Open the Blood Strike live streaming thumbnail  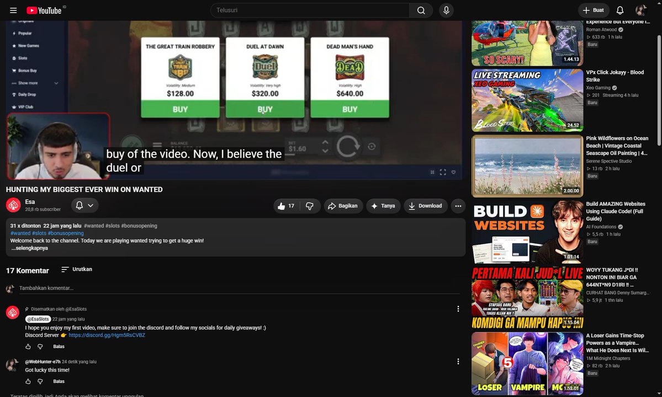(x=527, y=100)
